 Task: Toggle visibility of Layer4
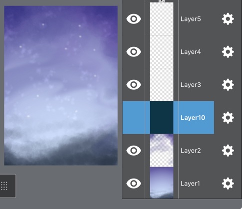coord(134,52)
